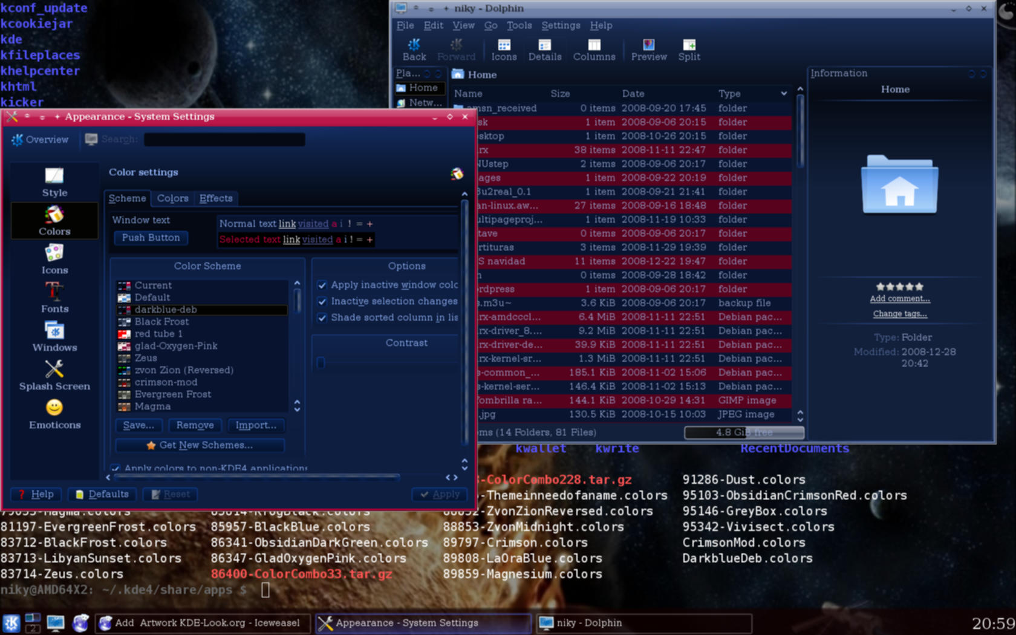Screen dimensions: 1016x635
Task: Toggle Shade sorted column in lists checkbox
Action: (322, 317)
